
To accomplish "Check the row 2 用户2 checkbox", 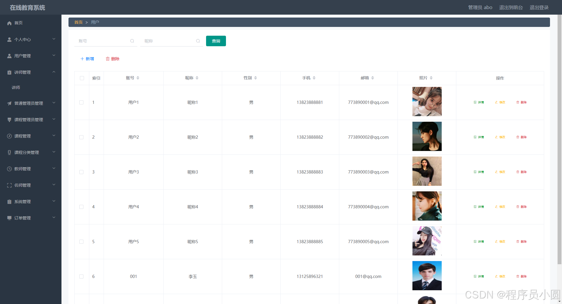I will pos(81,137).
